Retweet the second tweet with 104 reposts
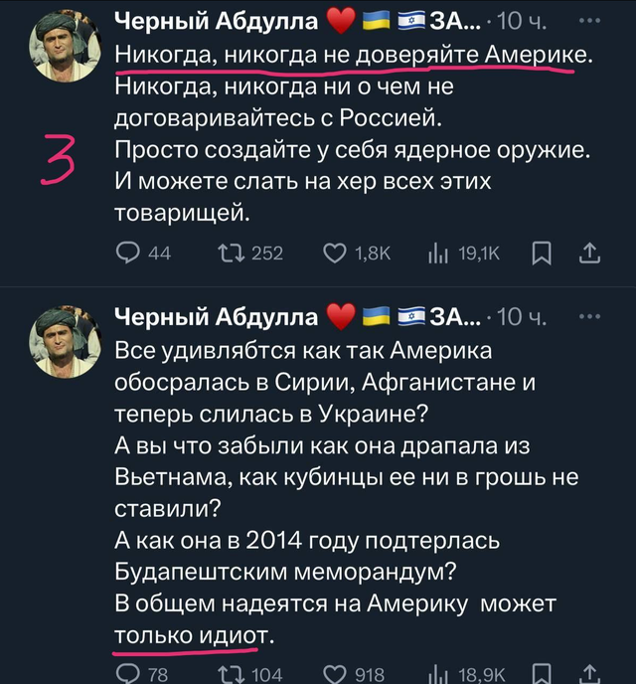Viewport: 636px width, 684px height. click(x=250, y=673)
